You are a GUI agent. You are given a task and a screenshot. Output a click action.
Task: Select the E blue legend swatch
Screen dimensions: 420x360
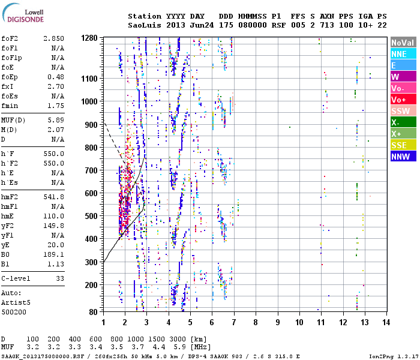click(x=403, y=65)
